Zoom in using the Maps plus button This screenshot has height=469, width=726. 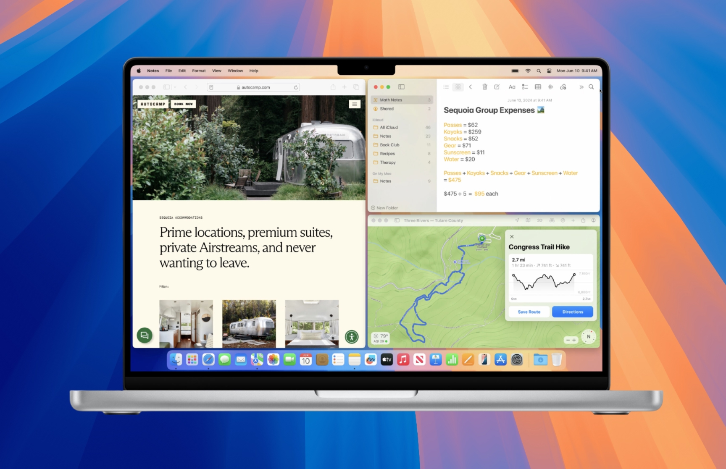pyautogui.click(x=574, y=340)
